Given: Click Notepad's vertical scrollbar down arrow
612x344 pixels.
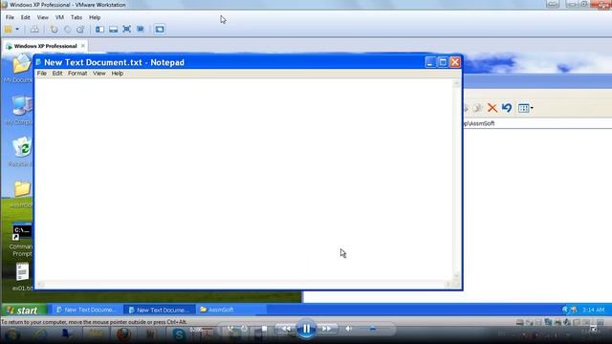Looking at the screenshot, I should tap(456, 276).
